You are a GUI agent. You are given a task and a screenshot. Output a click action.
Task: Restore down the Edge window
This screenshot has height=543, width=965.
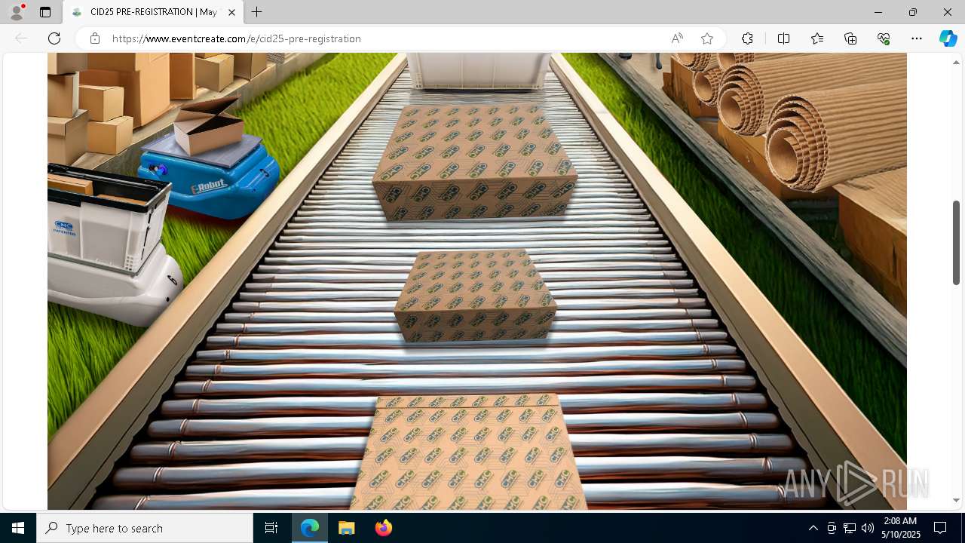(x=913, y=12)
